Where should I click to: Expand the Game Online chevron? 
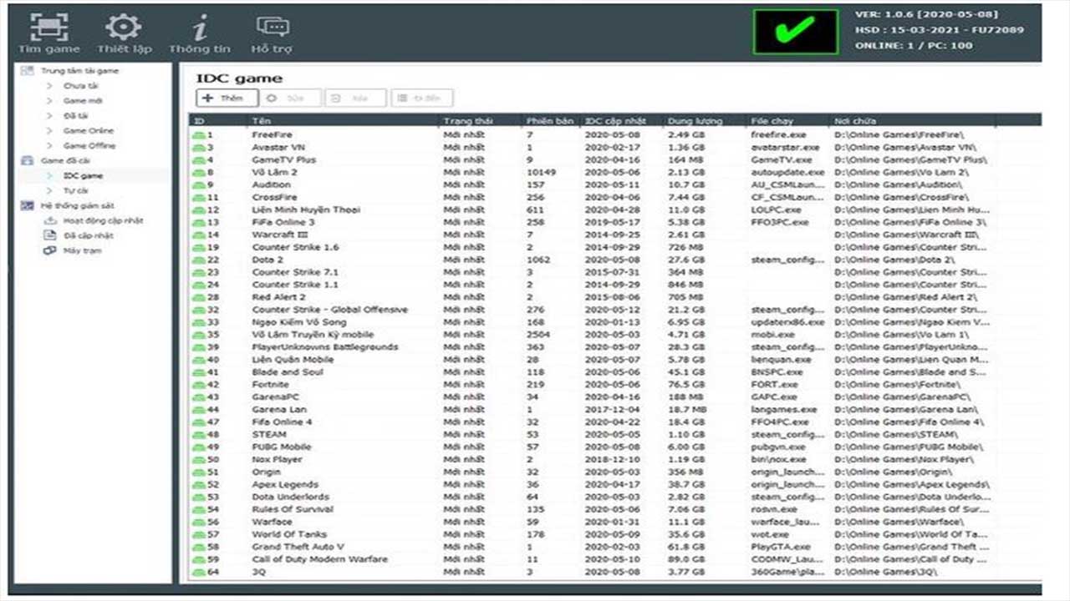[49, 131]
